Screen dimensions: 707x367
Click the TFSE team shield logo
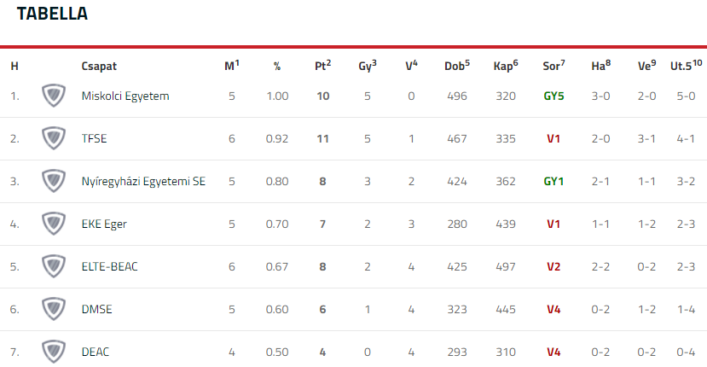tap(54, 138)
